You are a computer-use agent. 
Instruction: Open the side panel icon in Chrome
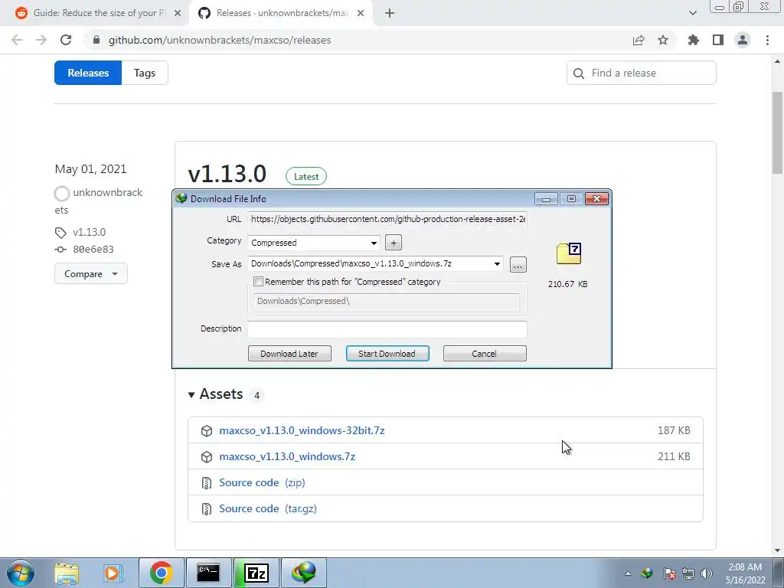(718, 40)
